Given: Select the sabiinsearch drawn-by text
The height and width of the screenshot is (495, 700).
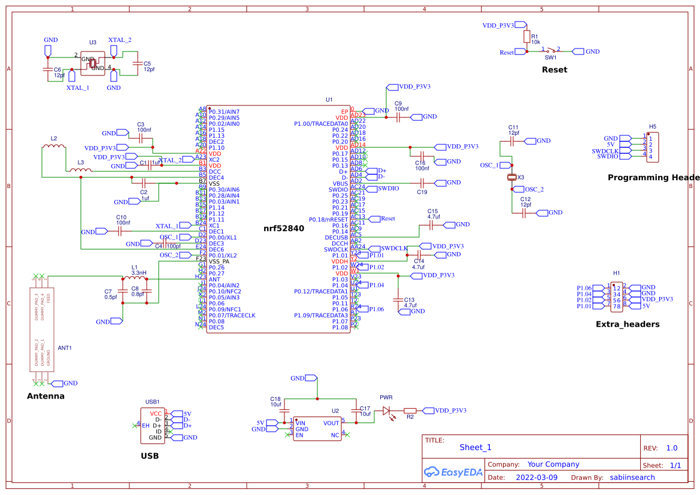Looking at the screenshot, I should click(x=632, y=477).
